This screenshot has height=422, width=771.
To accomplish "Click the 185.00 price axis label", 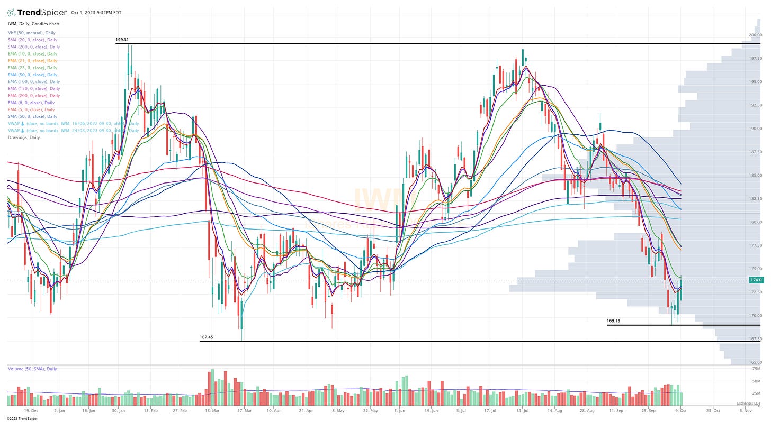I will [755, 175].
